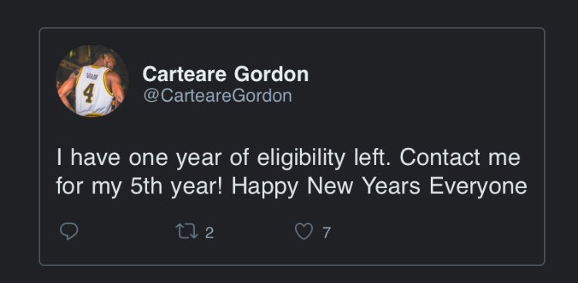Select the word "eligibility" in the tweet
The width and height of the screenshot is (578, 283).
coord(301,158)
